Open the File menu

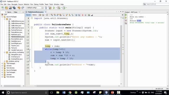click(x=2, y=4)
